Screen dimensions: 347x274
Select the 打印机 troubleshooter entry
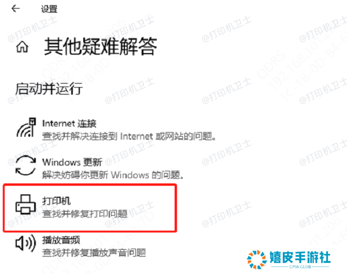(90, 208)
